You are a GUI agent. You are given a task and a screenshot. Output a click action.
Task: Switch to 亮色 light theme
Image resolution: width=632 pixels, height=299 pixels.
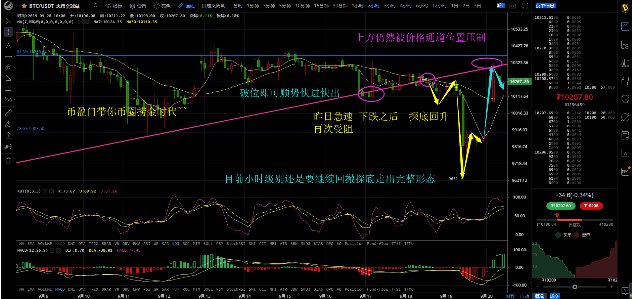(162, 6)
